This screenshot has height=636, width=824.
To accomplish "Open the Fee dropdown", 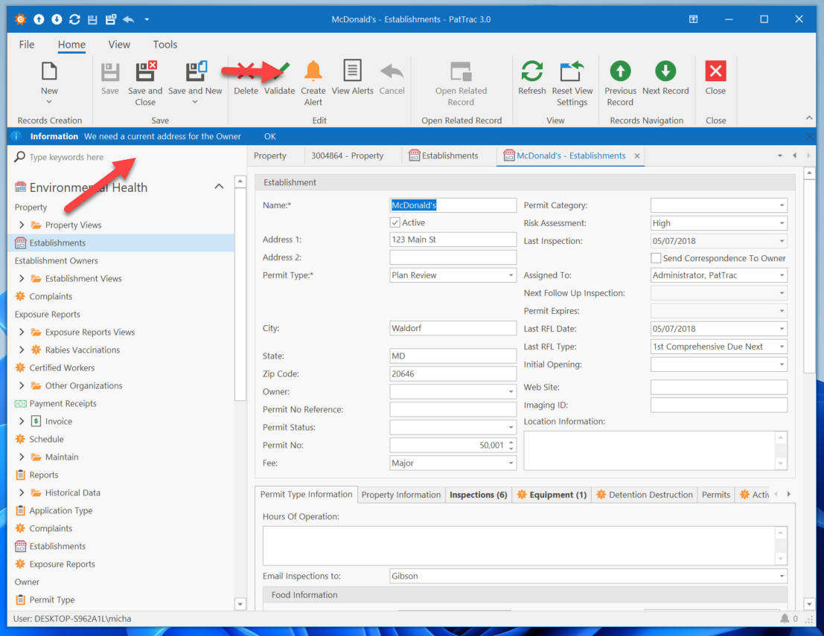I will [x=511, y=463].
